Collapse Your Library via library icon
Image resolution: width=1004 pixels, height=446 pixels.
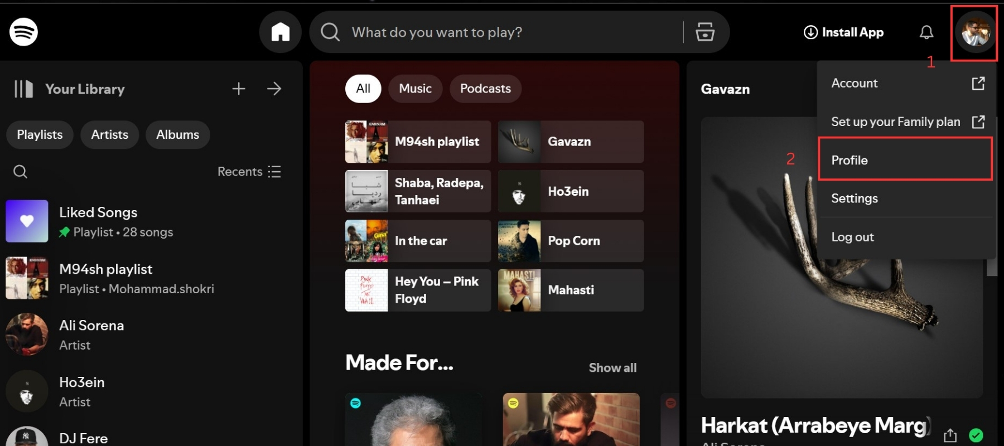pyautogui.click(x=23, y=89)
